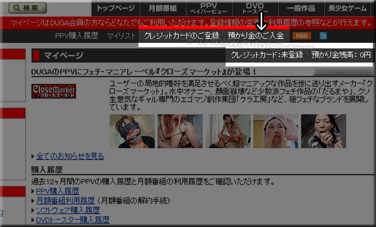Open the DVD トースター tab

pyautogui.click(x=255, y=8)
